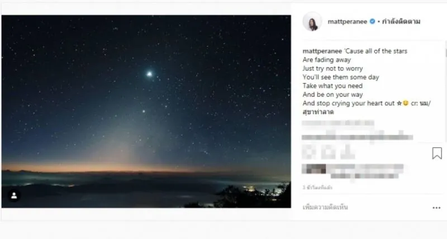Screen dimensions: 447x239
Task: Click the first blurred action icon below caption
Action: 309,151
